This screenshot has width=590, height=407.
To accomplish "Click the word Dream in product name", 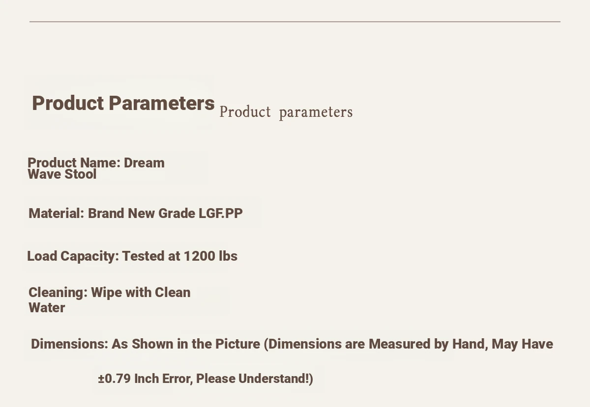I will click(x=144, y=163).
